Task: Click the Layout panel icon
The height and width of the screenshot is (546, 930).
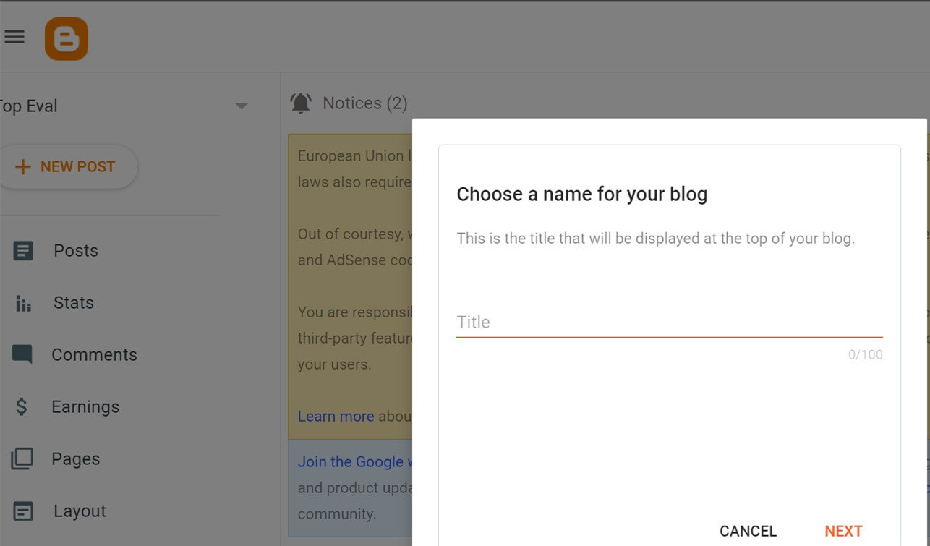Action: click(x=23, y=511)
